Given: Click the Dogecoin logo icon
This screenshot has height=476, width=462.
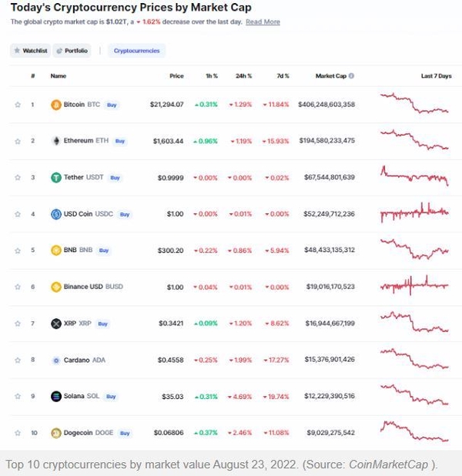Looking at the screenshot, I should pyautogui.click(x=56, y=433).
